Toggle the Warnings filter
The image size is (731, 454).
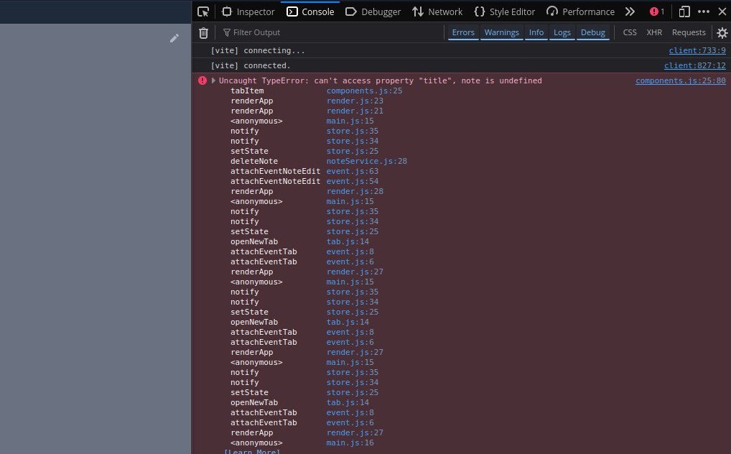coord(501,32)
